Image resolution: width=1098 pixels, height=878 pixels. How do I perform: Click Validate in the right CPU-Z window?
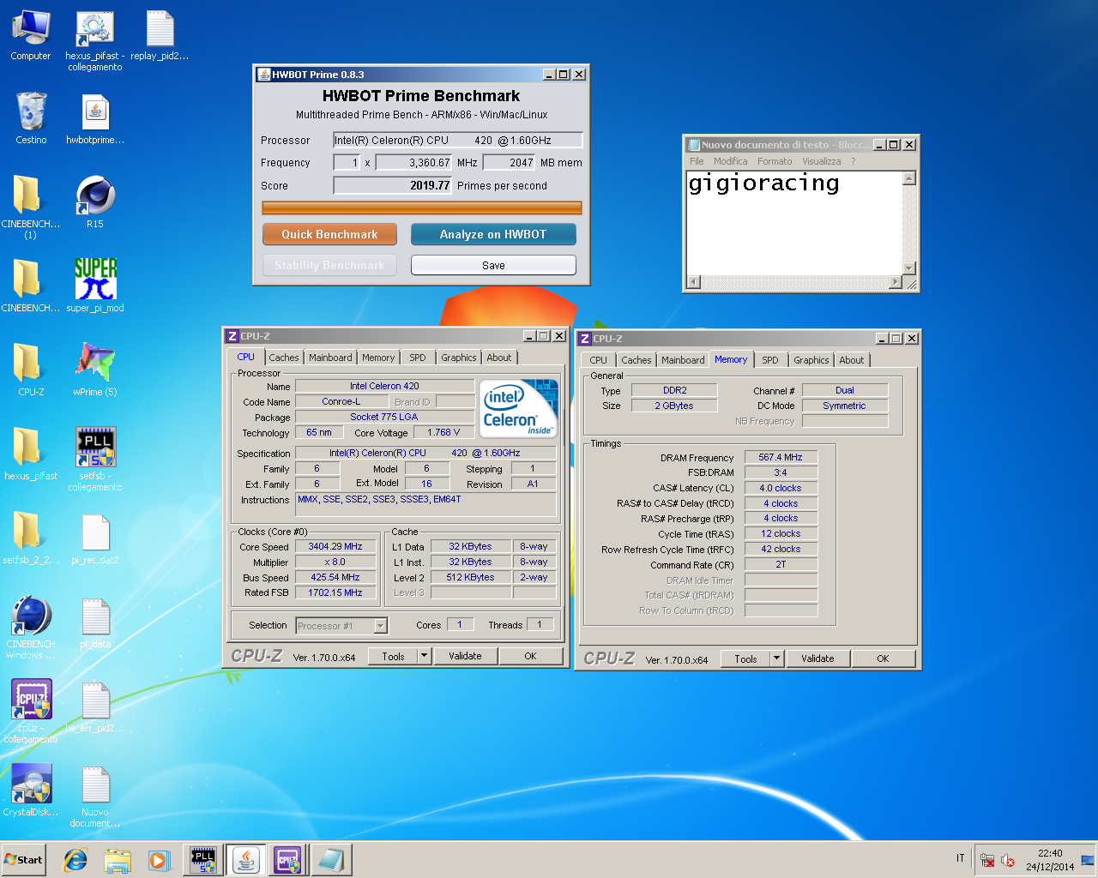point(817,658)
